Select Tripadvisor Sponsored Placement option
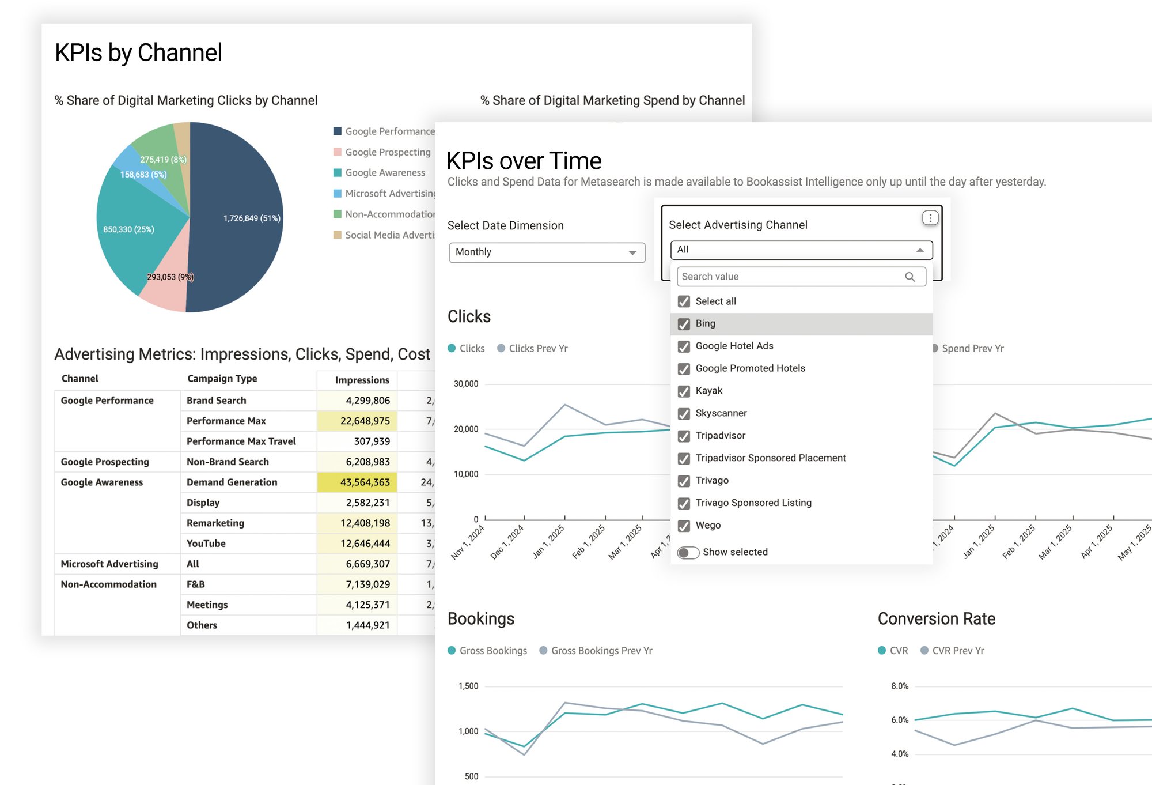Screen dimensions: 1152x785 (770, 458)
